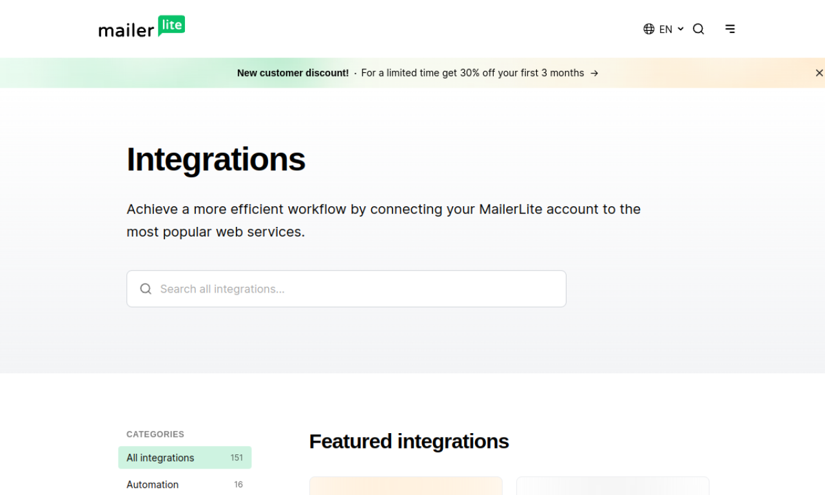This screenshot has height=495, width=825.
Task: Click the magnifier icon inside integrations search
Action: (x=146, y=289)
